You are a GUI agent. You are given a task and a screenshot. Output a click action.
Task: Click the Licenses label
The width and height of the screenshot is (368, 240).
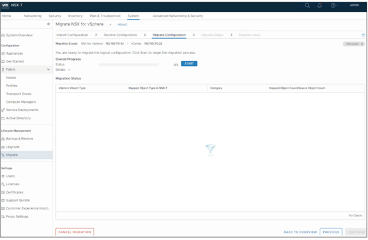(x=12, y=184)
